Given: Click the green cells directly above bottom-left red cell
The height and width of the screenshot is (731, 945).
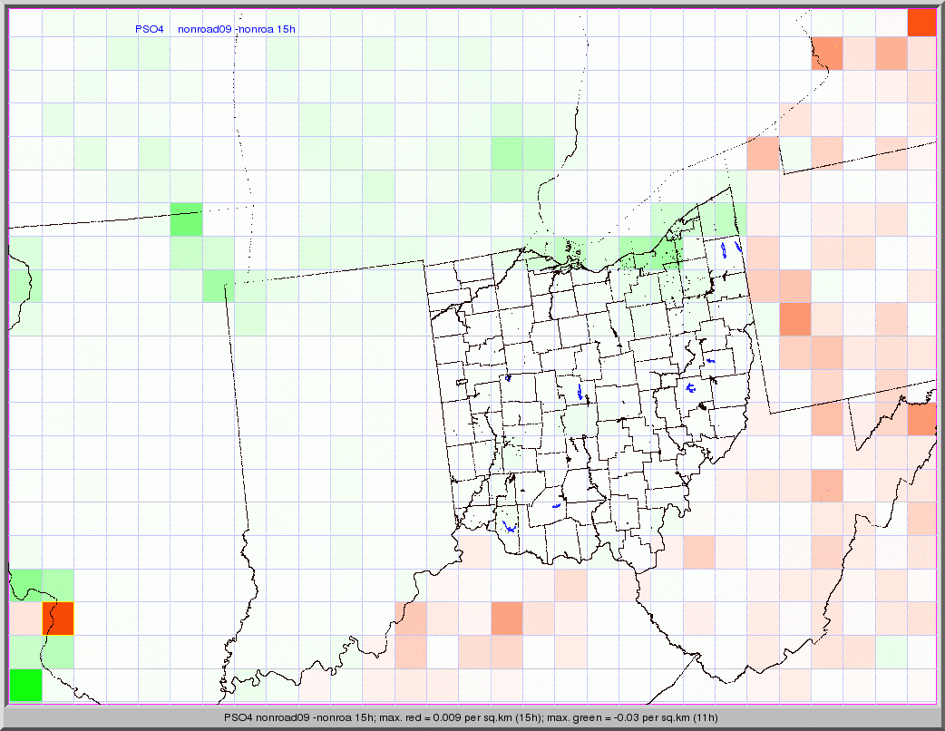Looking at the screenshot, I should coord(42,584).
